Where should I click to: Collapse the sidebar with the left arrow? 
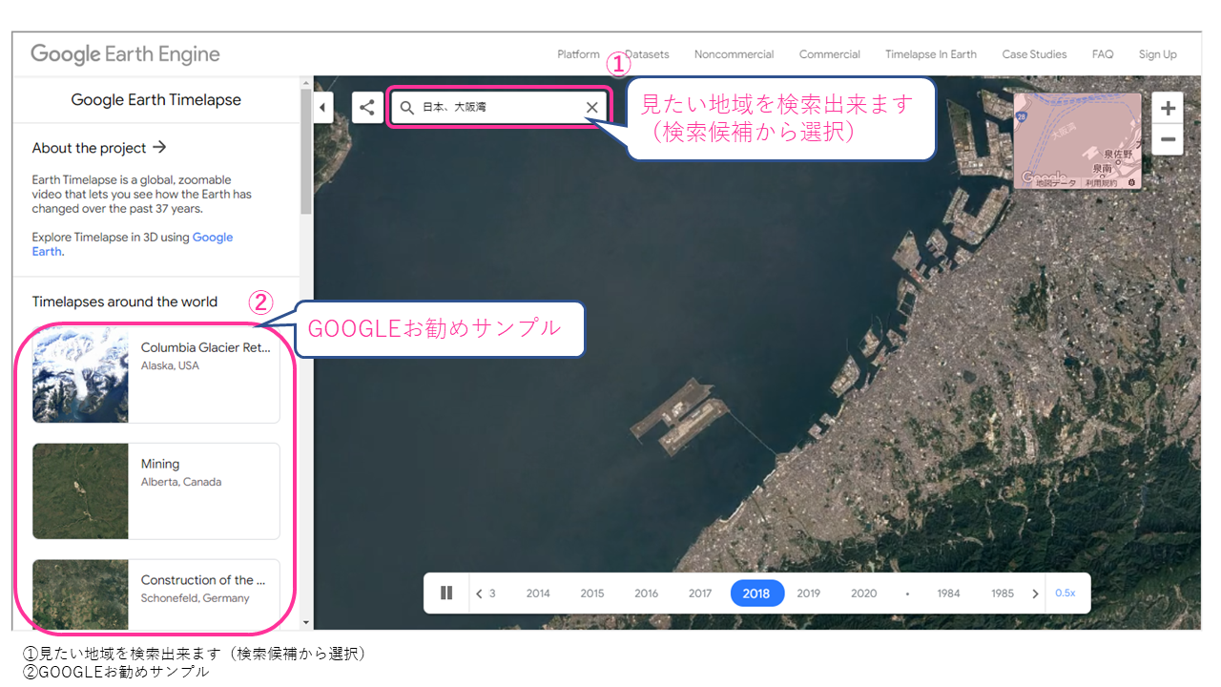322,107
